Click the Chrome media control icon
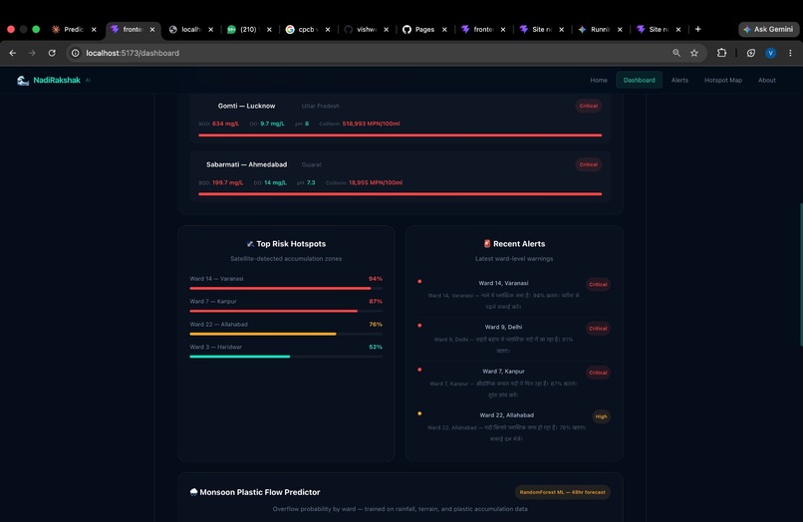Viewport: 803px width, 522px height. coord(751,53)
